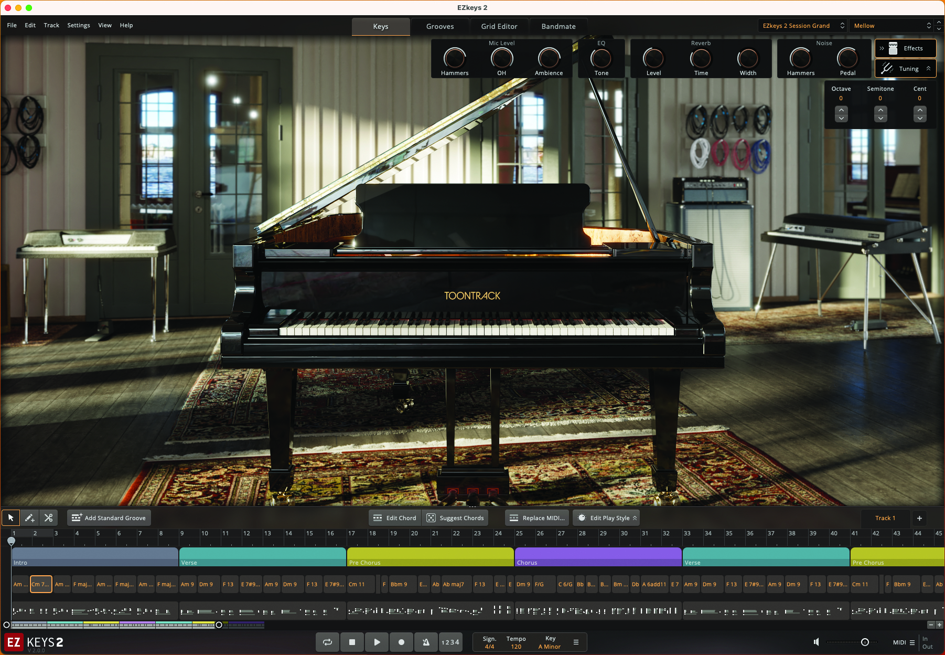Start playback with the play button
Screen dimensions: 945x655
(x=377, y=642)
